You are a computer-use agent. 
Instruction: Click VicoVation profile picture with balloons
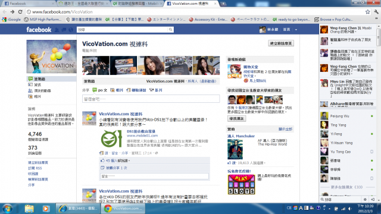pos(51,56)
